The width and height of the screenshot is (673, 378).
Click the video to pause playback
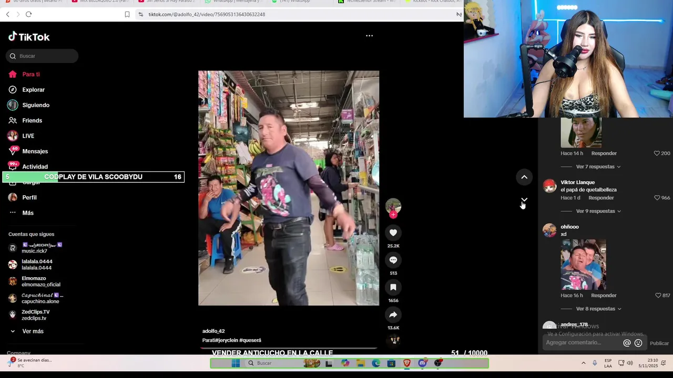point(289,188)
